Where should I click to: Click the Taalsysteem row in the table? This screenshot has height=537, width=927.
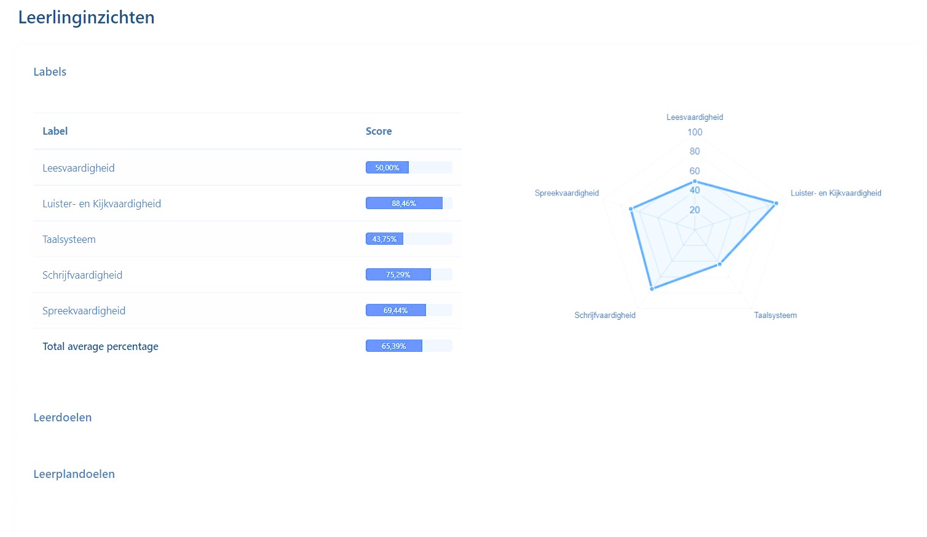(69, 239)
